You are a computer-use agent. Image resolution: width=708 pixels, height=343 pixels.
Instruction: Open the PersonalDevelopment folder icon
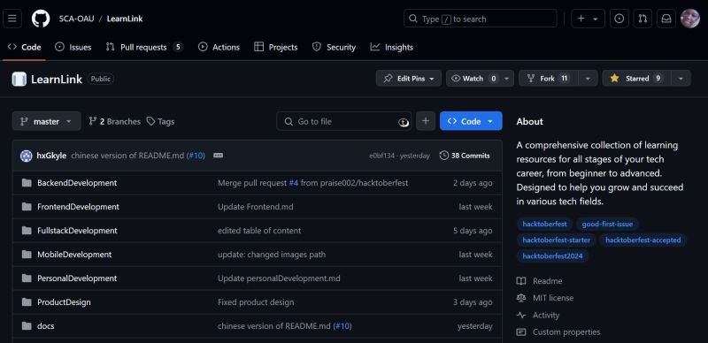27,278
